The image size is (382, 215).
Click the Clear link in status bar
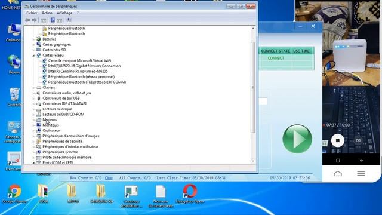pos(109,178)
